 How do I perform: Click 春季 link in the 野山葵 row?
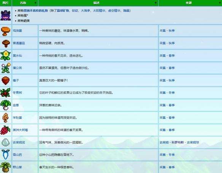171,167
